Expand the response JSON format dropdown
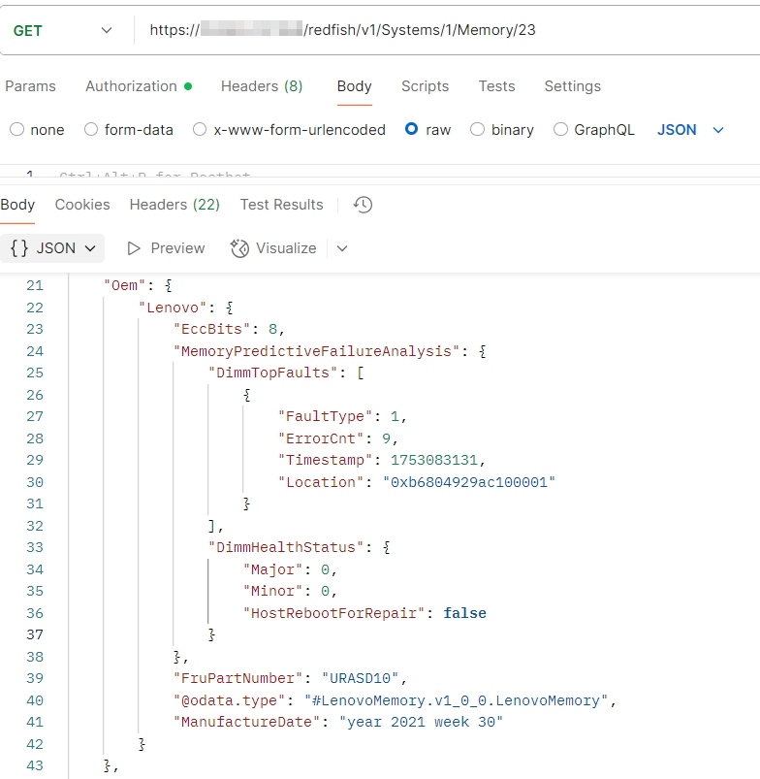Image resolution: width=760 pixels, height=779 pixels. pos(53,248)
